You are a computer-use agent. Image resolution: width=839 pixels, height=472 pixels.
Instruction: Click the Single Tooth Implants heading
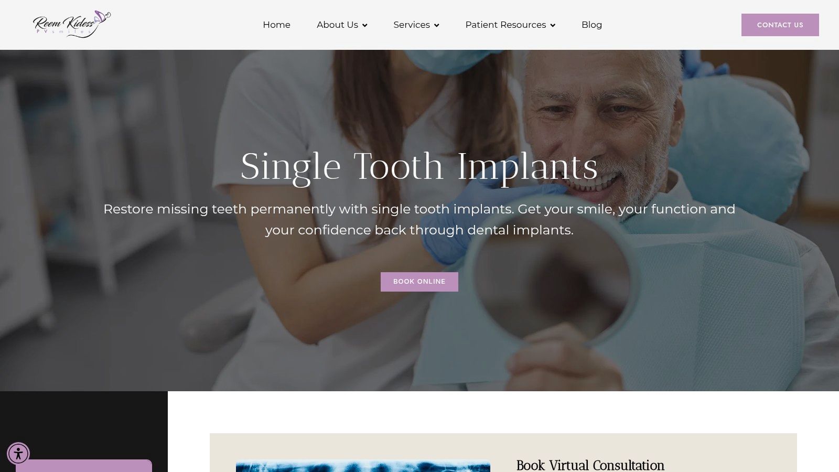(x=419, y=167)
